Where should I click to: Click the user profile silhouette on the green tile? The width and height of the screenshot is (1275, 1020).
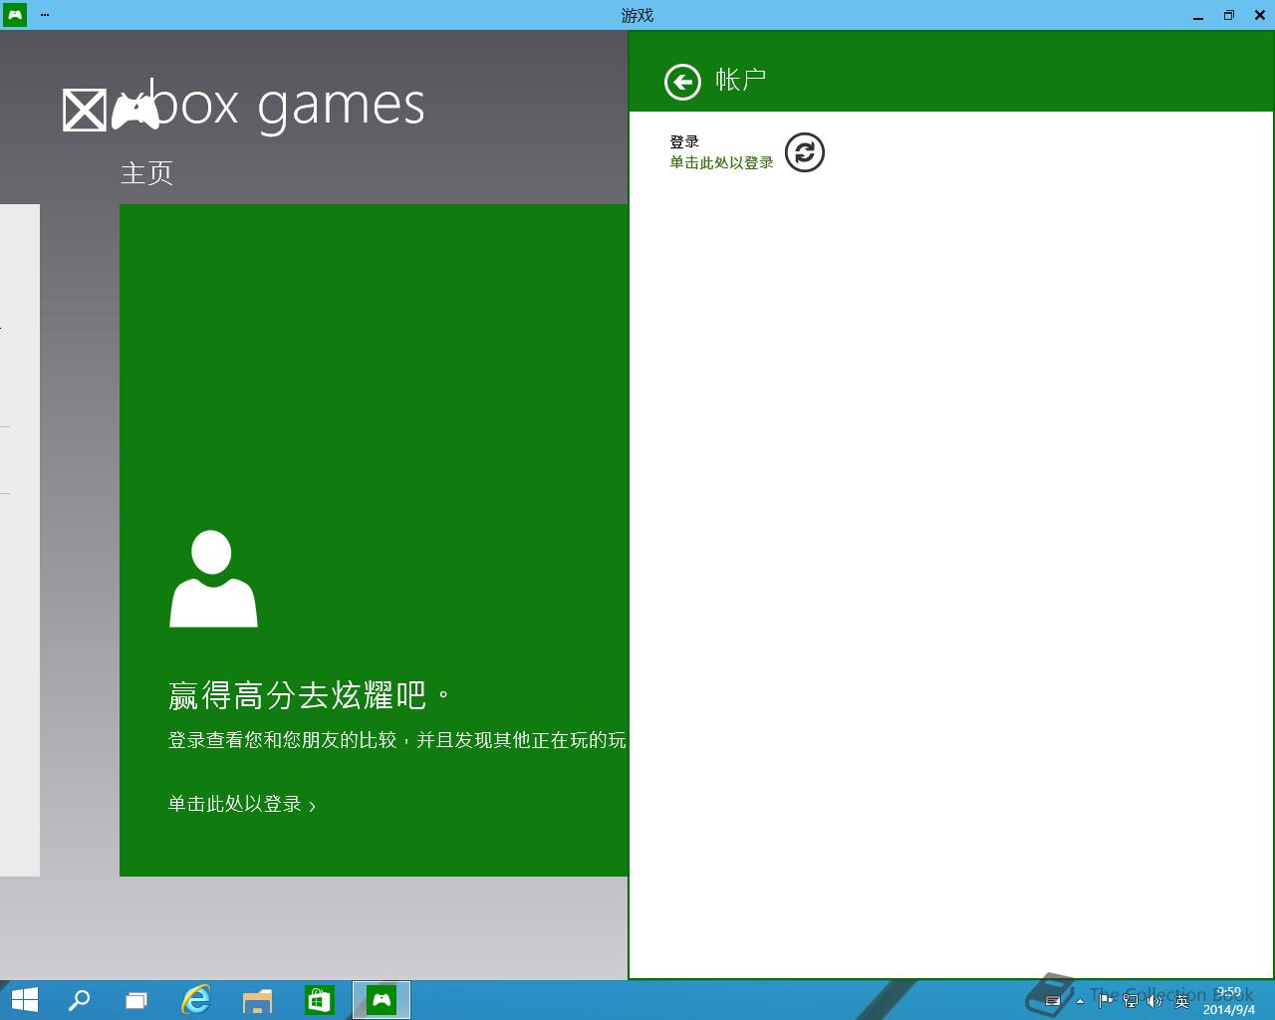(x=213, y=579)
